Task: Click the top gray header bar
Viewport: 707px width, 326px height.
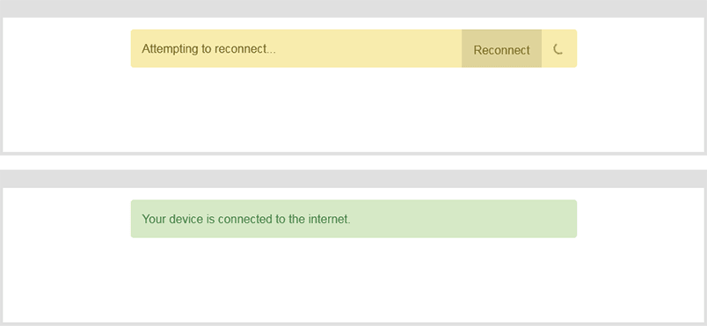Action: click(x=353, y=9)
